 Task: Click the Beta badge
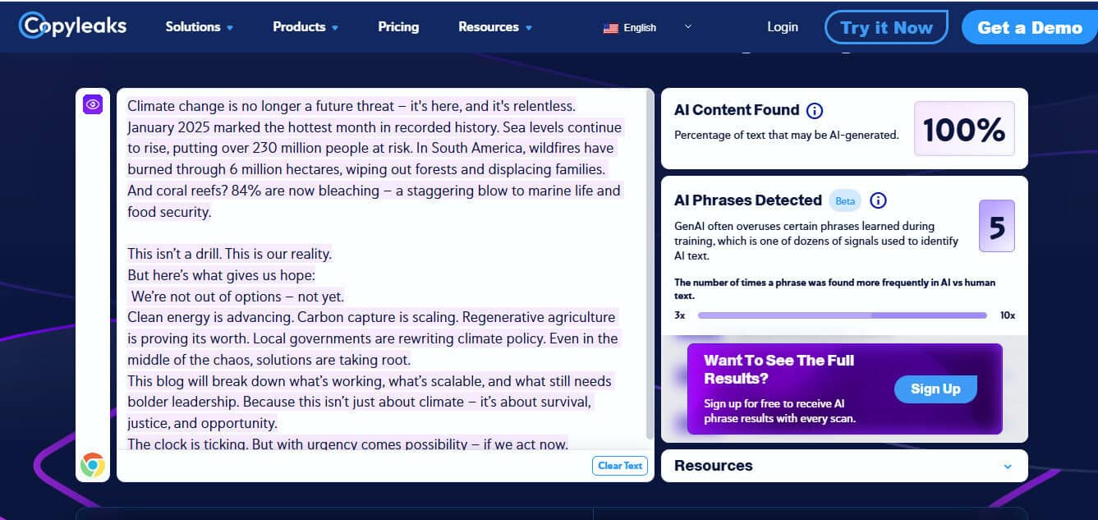(845, 200)
